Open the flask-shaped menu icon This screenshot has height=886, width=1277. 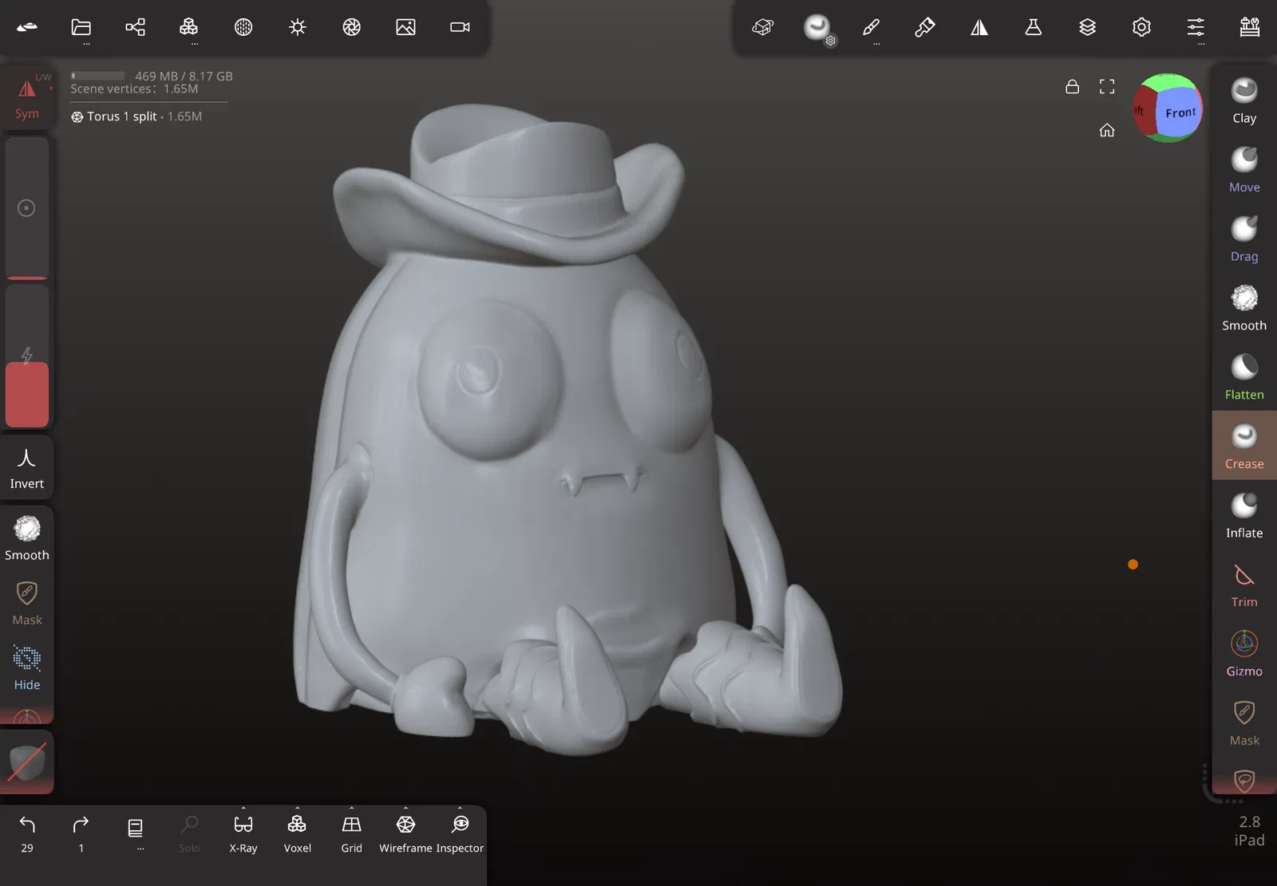tap(1034, 27)
